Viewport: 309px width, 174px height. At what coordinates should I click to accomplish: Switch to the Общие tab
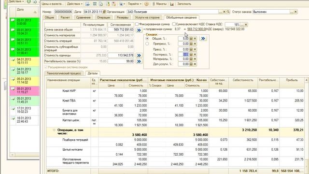click(49, 17)
